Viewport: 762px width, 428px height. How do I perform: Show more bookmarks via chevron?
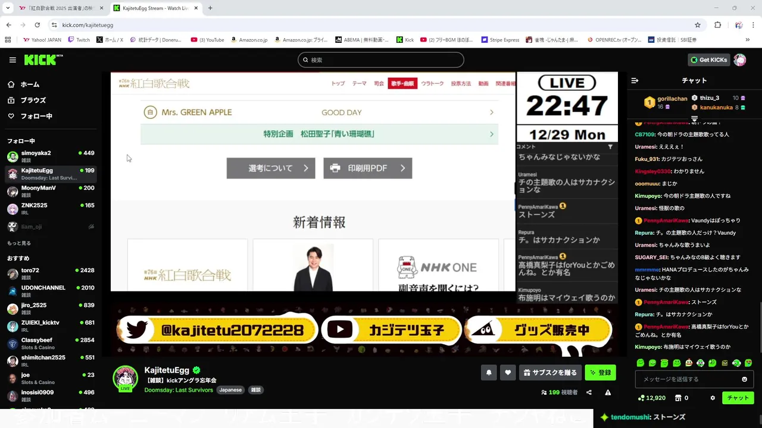pos(747,40)
